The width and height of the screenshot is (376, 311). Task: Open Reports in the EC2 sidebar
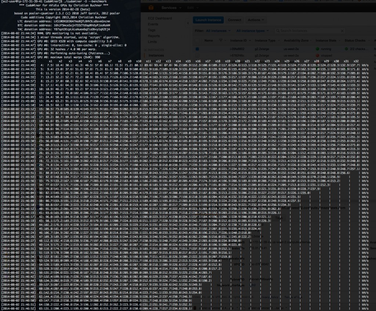(x=154, y=36)
